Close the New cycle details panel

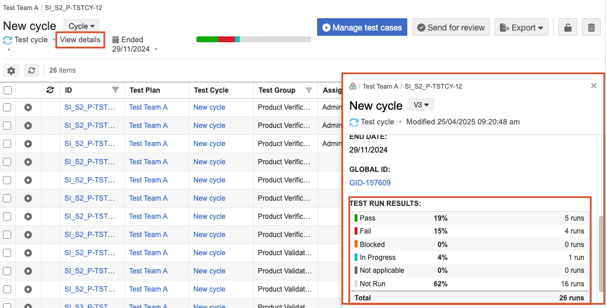(594, 86)
